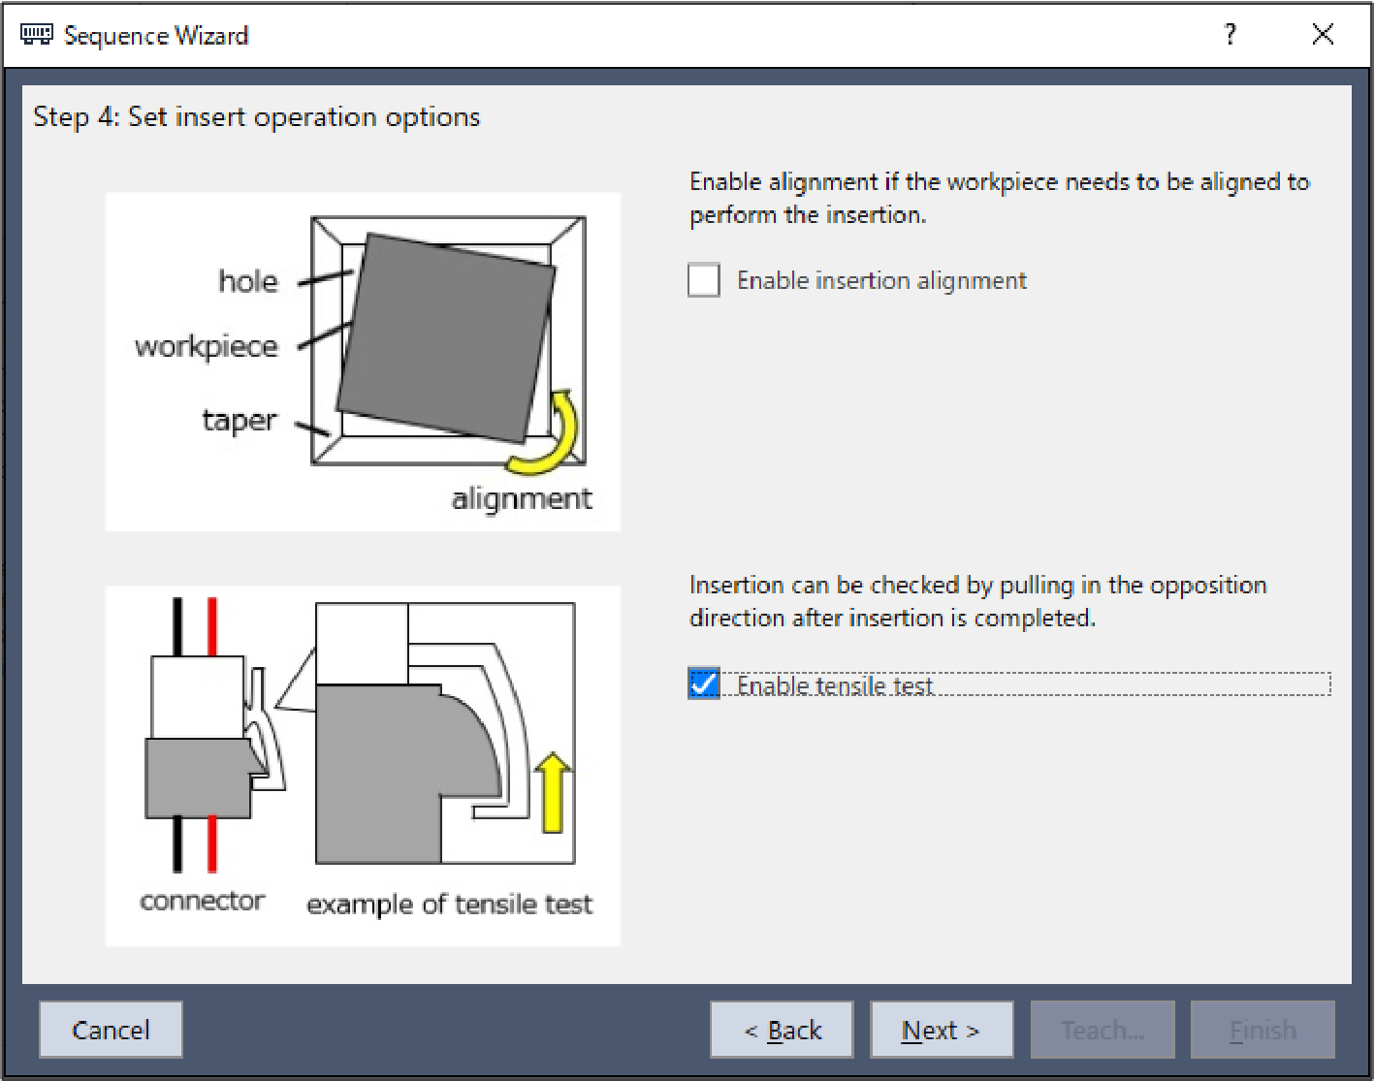Click the tilted gray workpiece square
Image resolution: width=1375 pixels, height=1081 pixels.
[x=446, y=336]
